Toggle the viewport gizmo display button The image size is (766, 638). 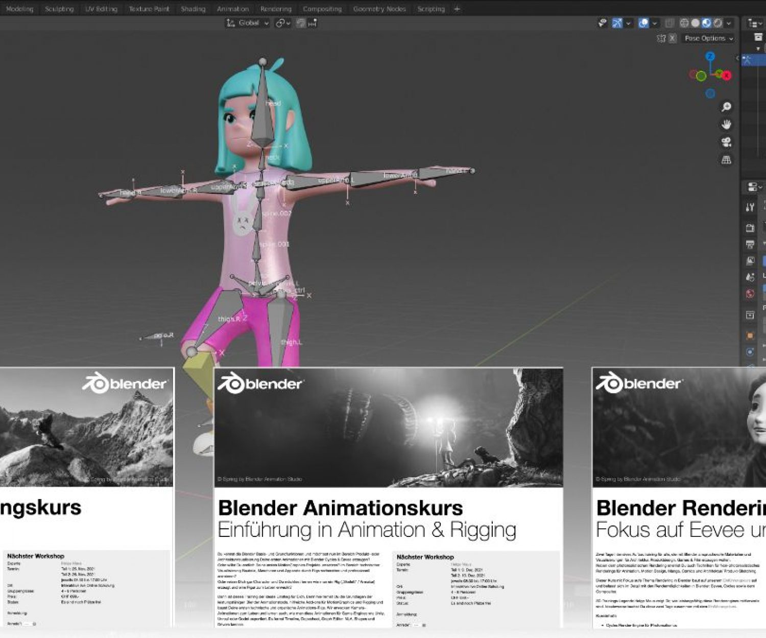tap(617, 23)
